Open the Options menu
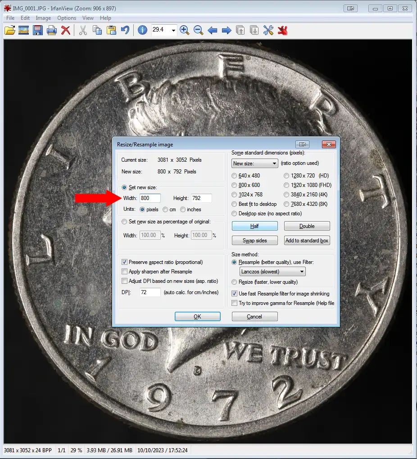This screenshot has width=417, height=459. coord(67,18)
